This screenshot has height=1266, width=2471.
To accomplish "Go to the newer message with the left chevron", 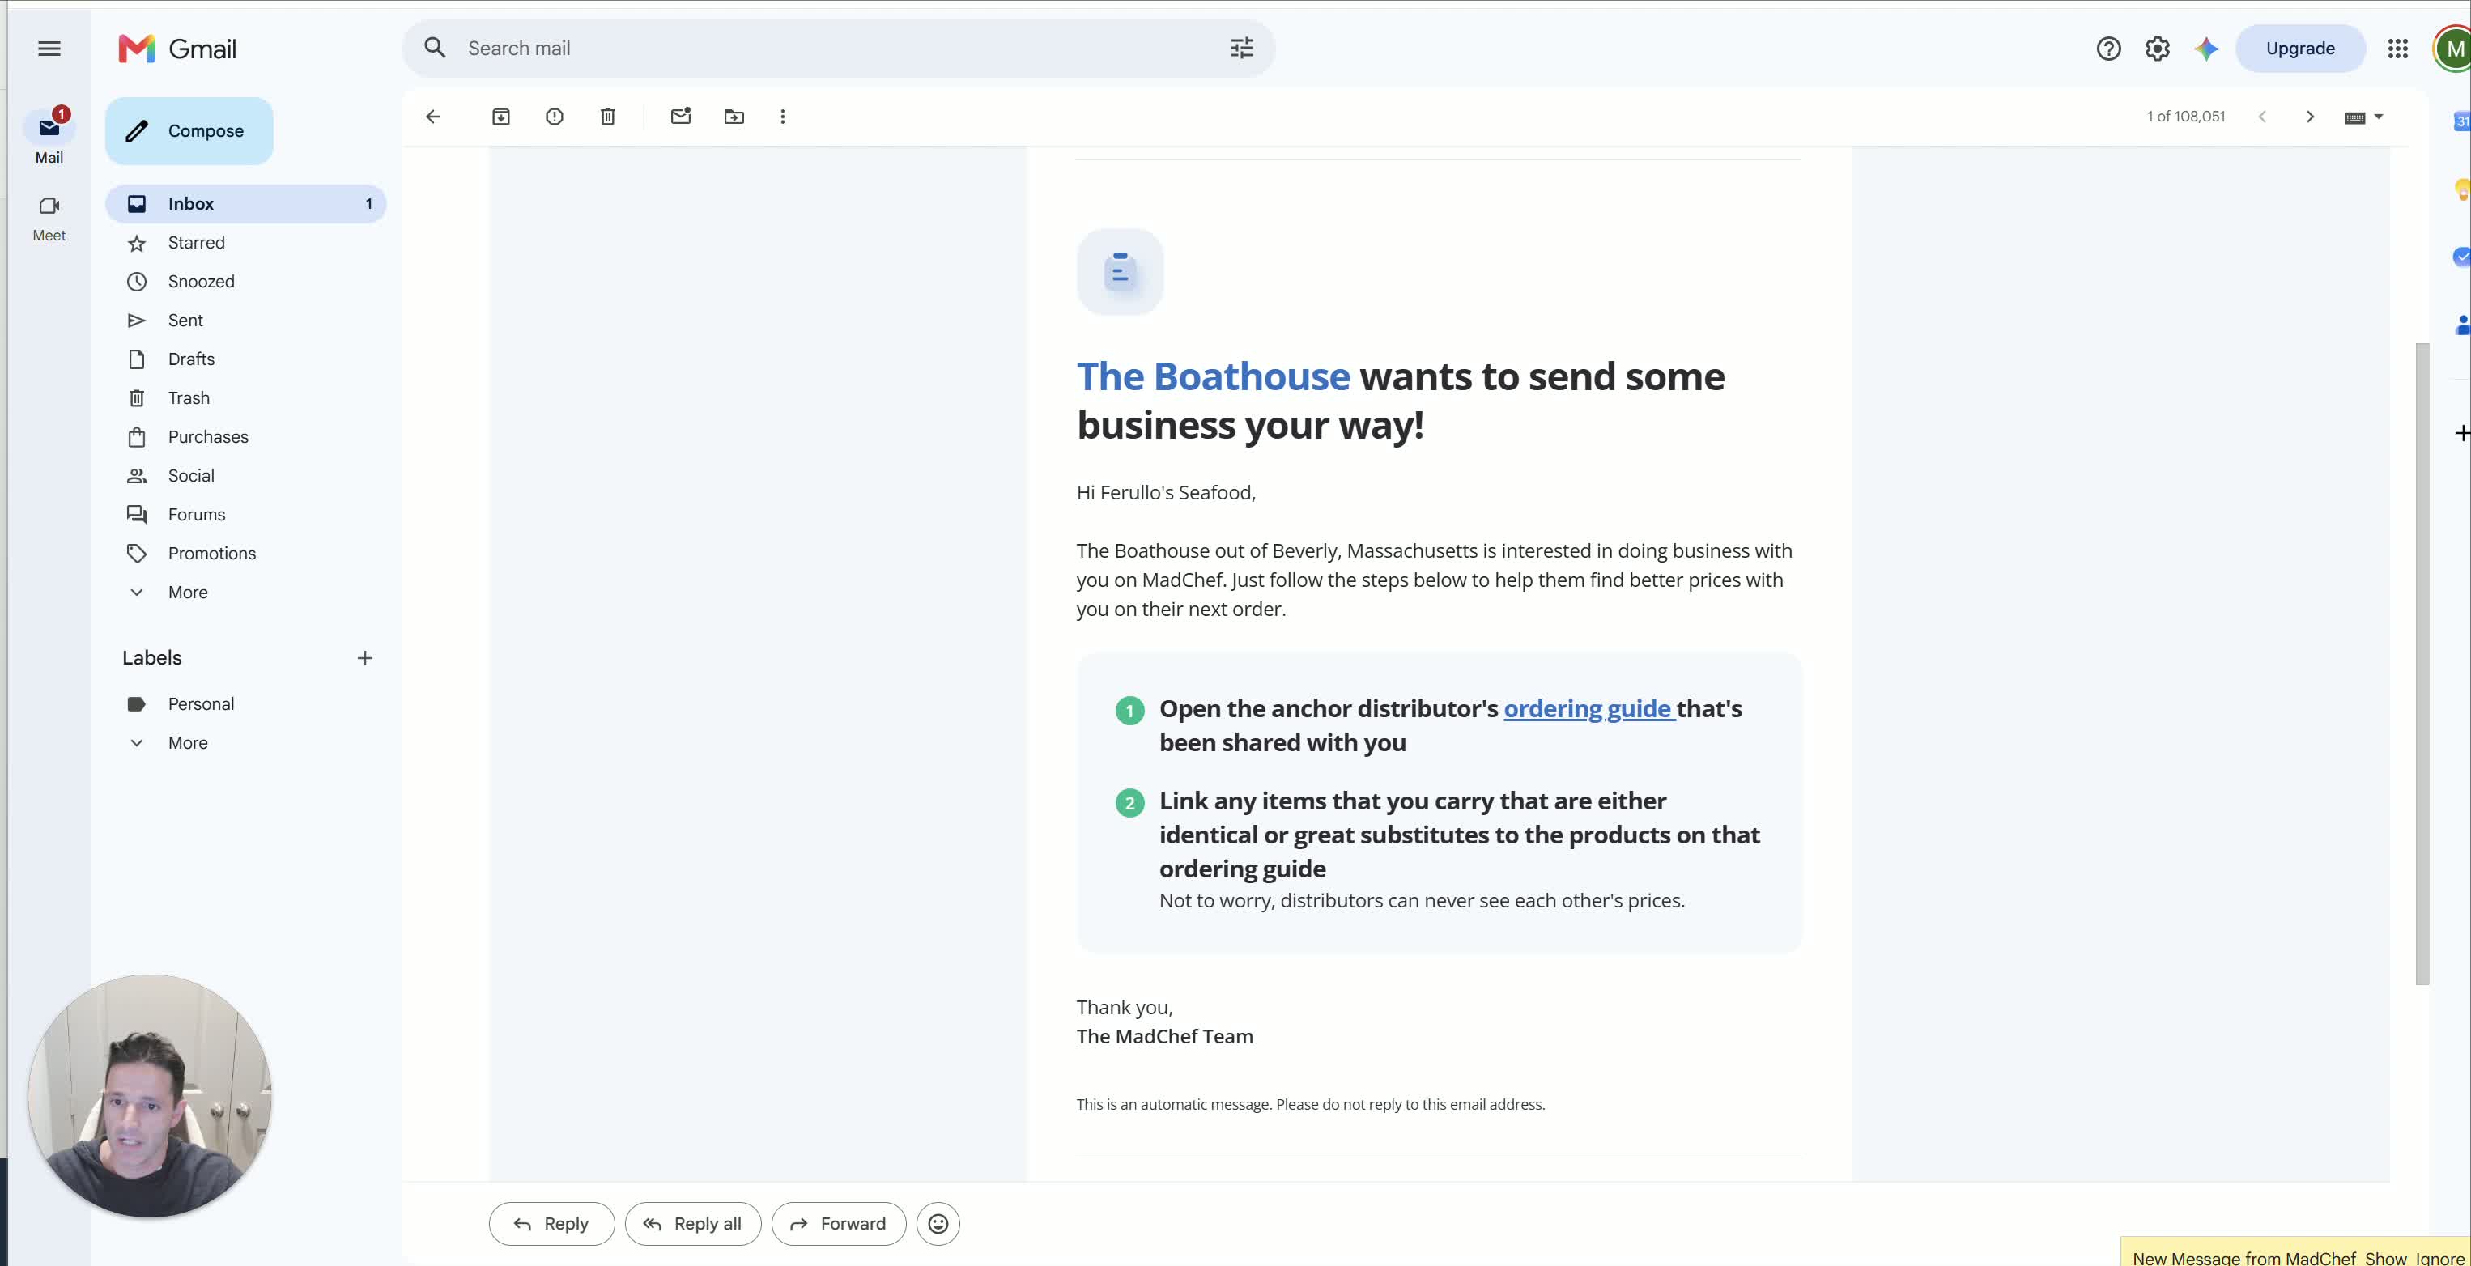I will point(2262,116).
